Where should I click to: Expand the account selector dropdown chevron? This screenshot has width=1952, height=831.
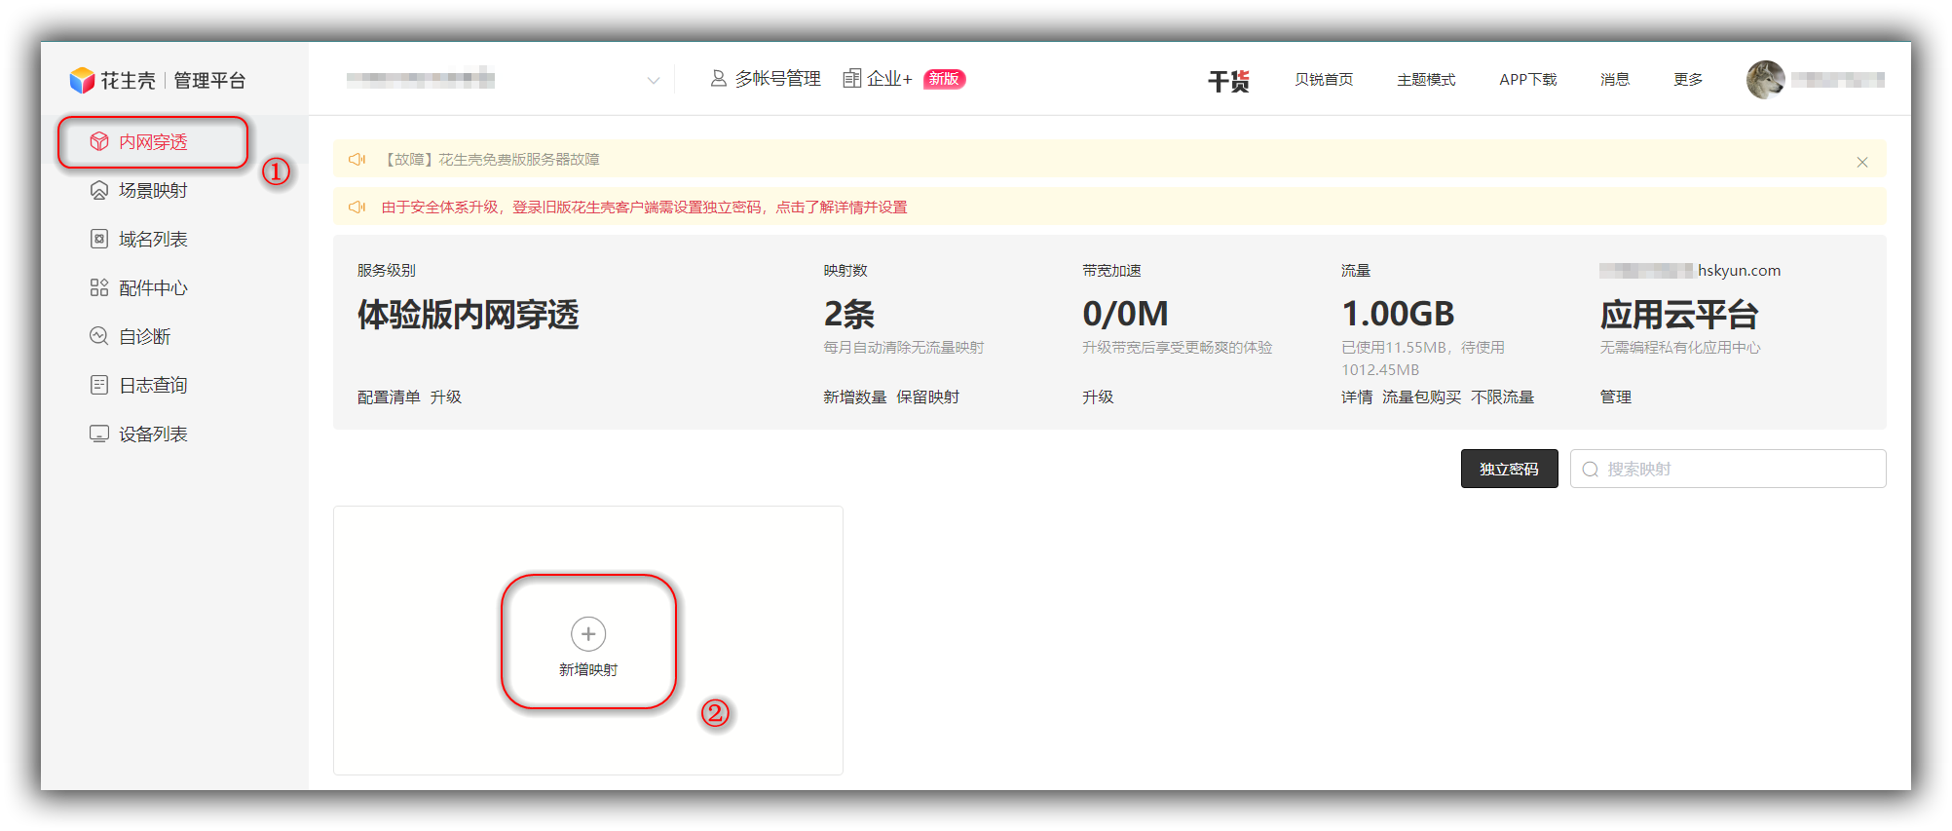654,80
